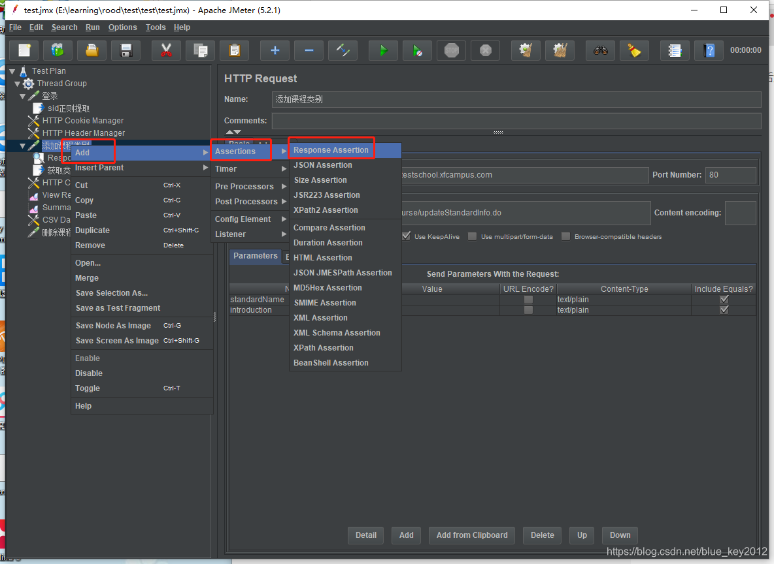This screenshot has width=774, height=564.
Task: Save the test plan via floppy icon
Action: [126, 50]
